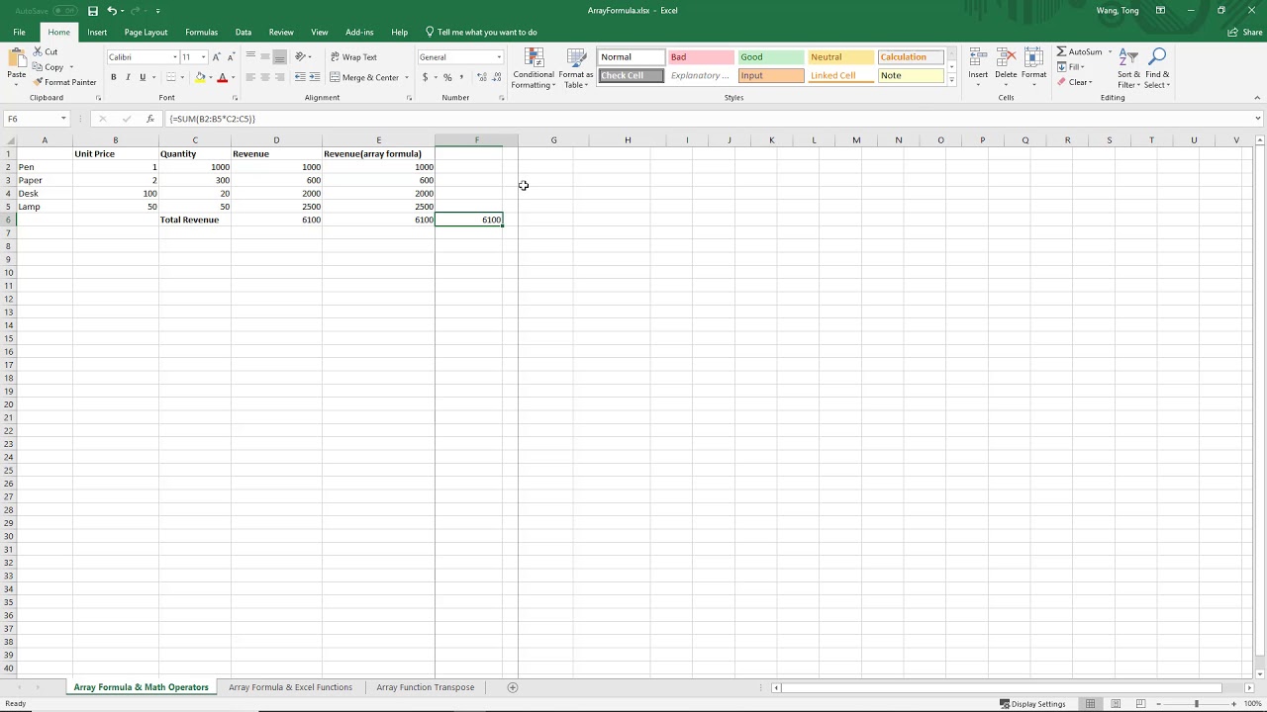Expand the formula bar
The image size is (1267, 712).
(1258, 119)
